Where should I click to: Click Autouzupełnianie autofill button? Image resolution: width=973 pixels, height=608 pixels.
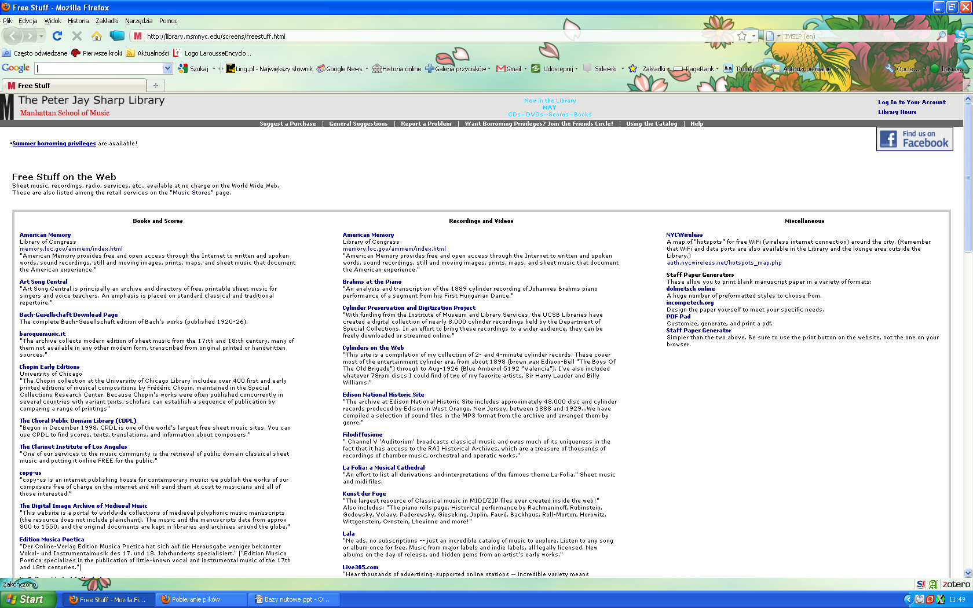point(802,68)
